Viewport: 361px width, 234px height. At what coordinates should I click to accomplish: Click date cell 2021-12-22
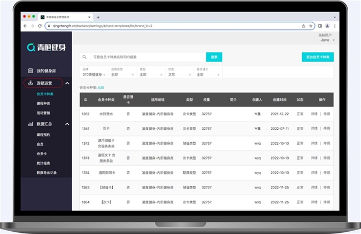(x=279, y=114)
